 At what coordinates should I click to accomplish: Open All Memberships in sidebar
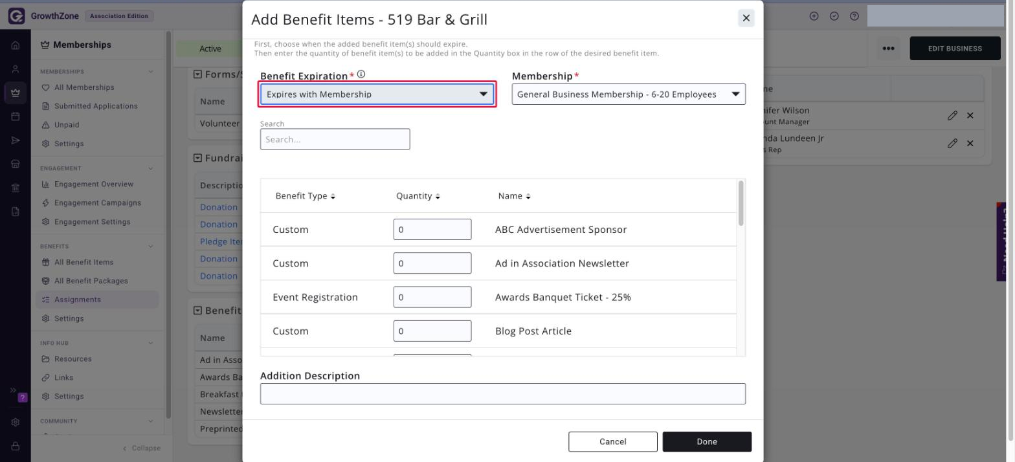pyautogui.click(x=84, y=87)
